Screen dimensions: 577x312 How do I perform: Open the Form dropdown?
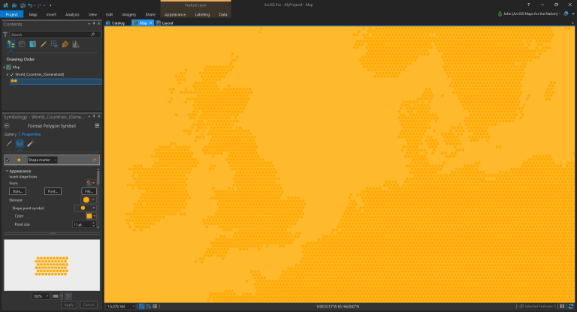(x=90, y=183)
